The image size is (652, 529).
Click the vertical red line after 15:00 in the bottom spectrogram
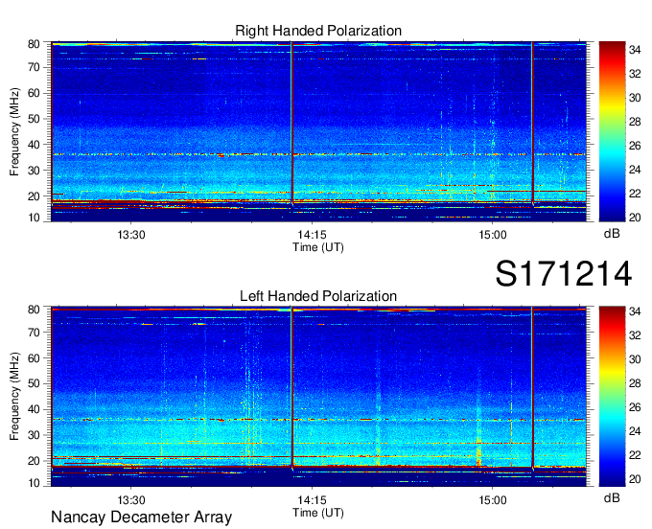pyautogui.click(x=532, y=387)
